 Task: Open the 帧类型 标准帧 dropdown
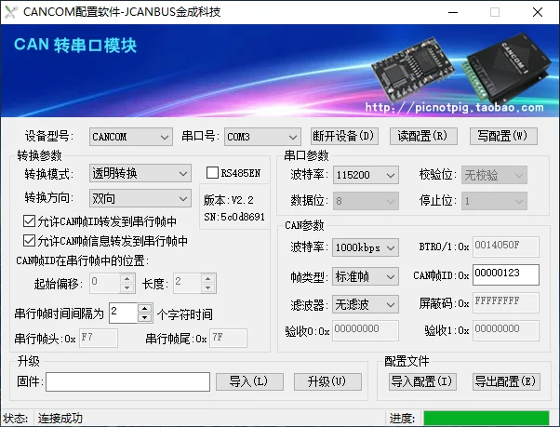366,276
